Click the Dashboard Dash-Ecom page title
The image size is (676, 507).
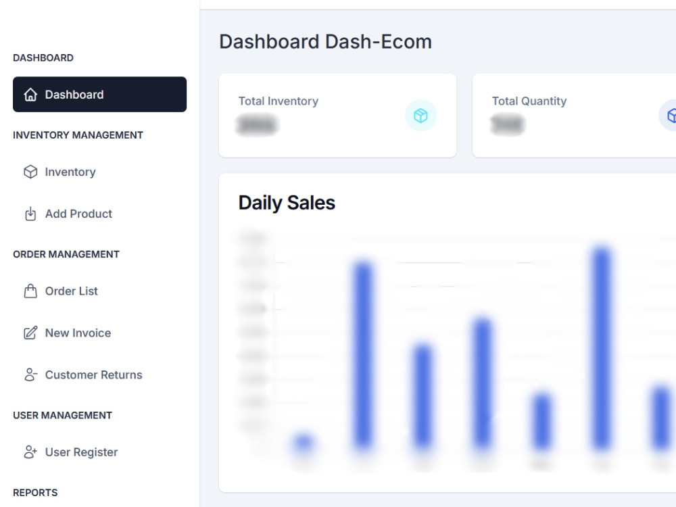326,42
